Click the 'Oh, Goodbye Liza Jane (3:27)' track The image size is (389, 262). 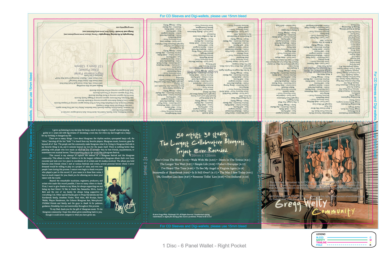(x=174, y=177)
